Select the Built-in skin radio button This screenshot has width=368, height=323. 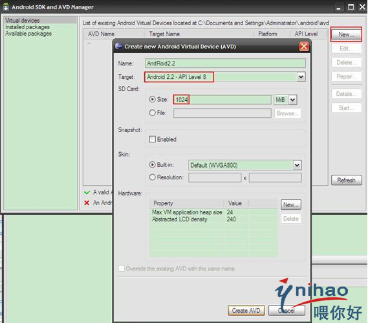pyautogui.click(x=153, y=164)
